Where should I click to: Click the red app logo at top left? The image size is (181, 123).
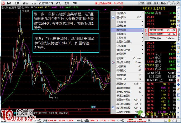pyautogui.click(x=3, y=3)
